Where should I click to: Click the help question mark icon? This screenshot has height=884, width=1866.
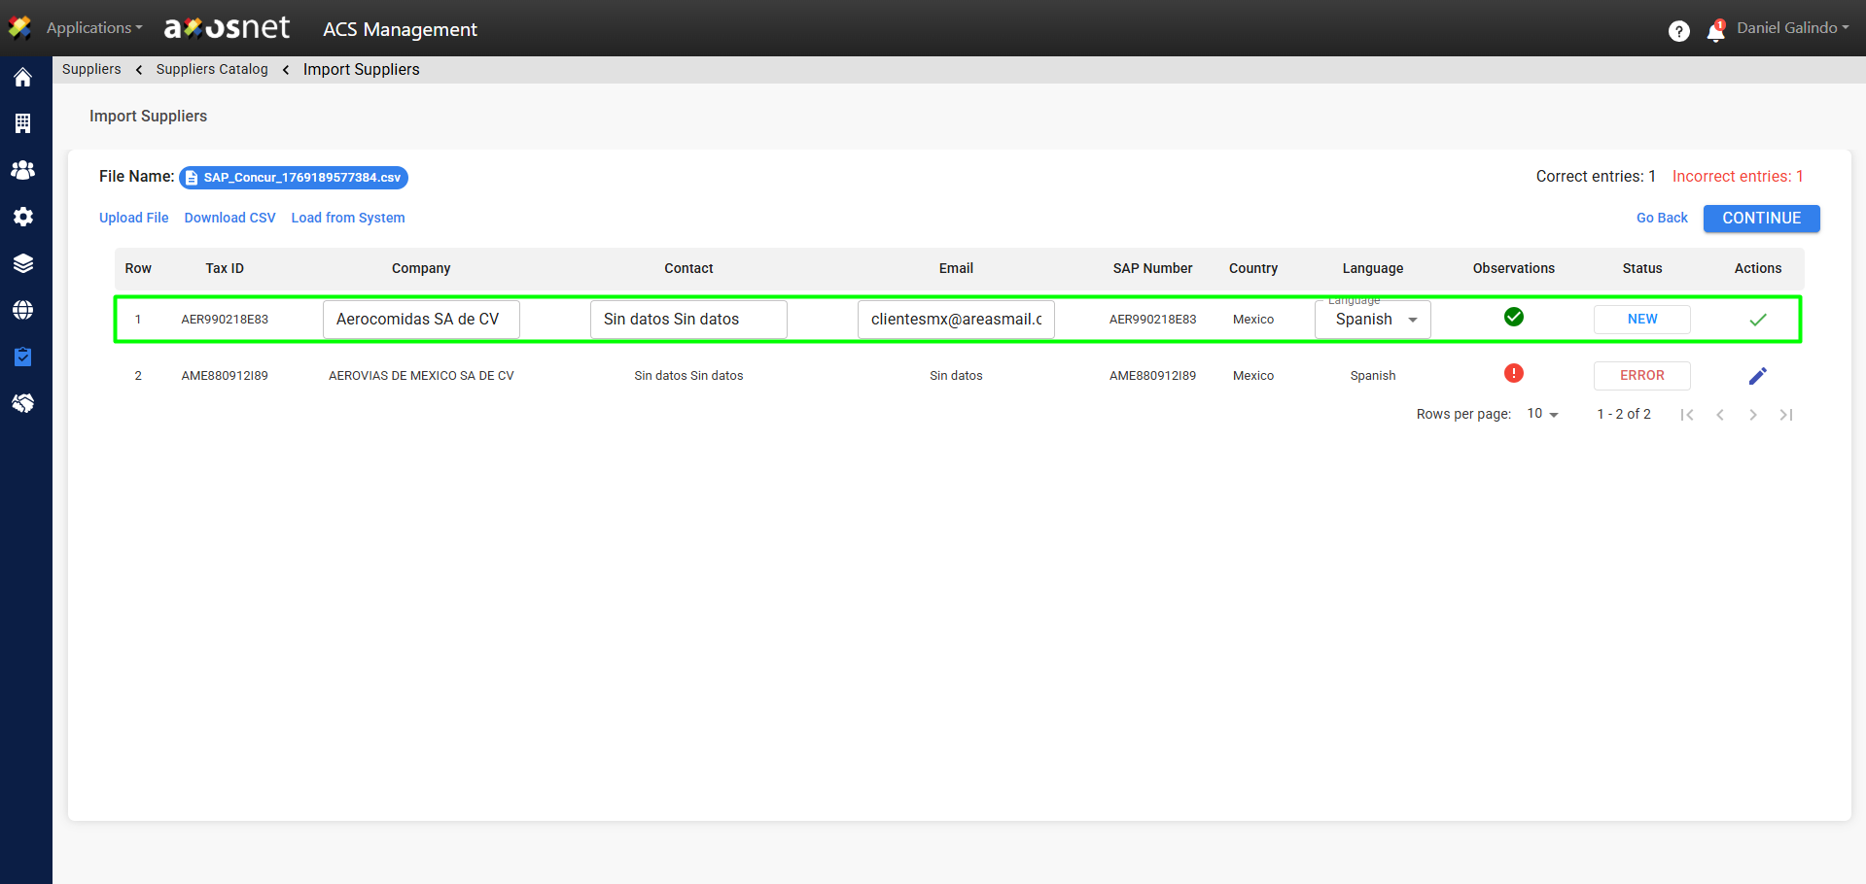tap(1678, 31)
